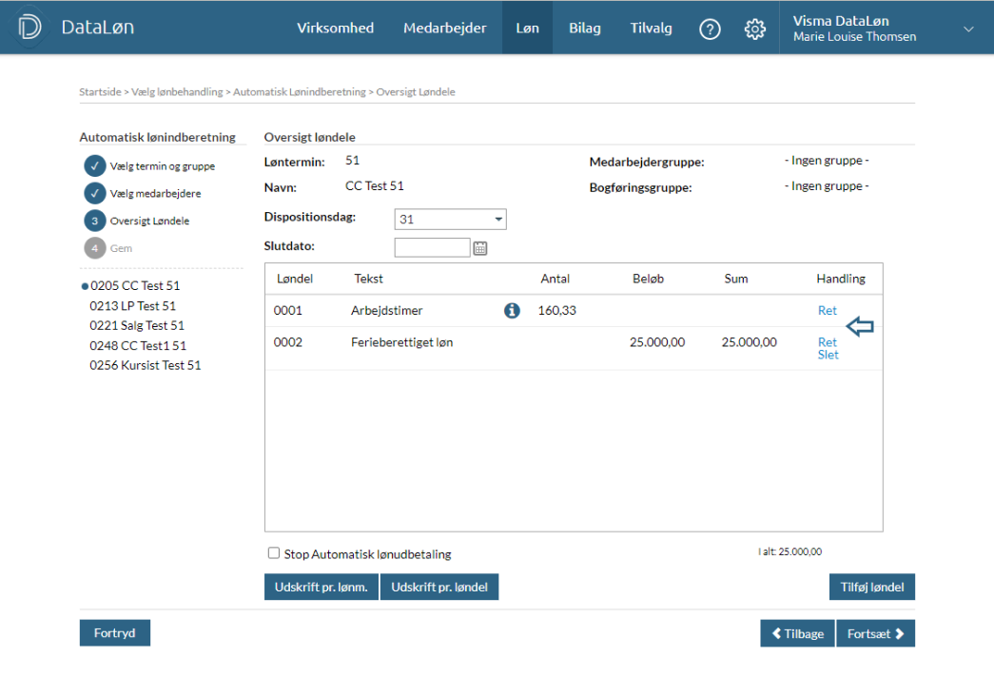Select employee 0213 LP Test 51
Viewport: 994px width, 676px height.
(x=132, y=306)
